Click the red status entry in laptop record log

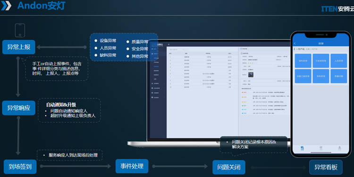pos(244,92)
